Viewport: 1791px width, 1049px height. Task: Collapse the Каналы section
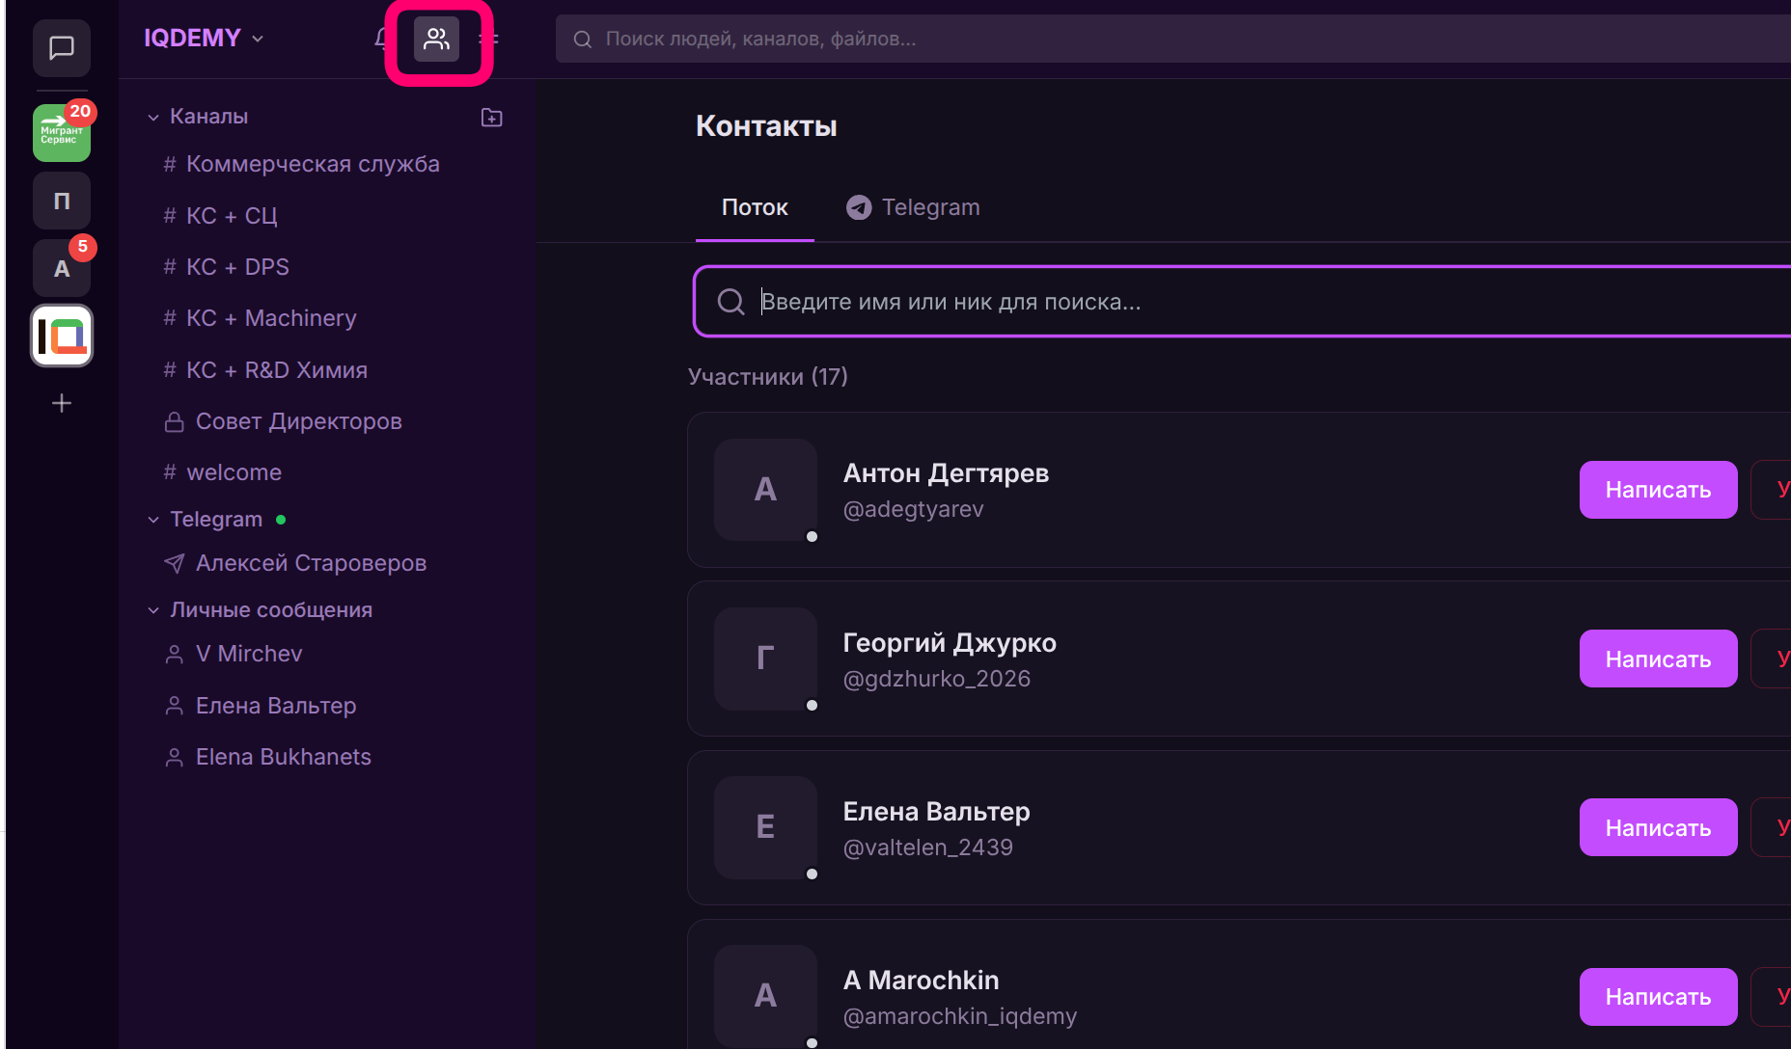coord(153,118)
